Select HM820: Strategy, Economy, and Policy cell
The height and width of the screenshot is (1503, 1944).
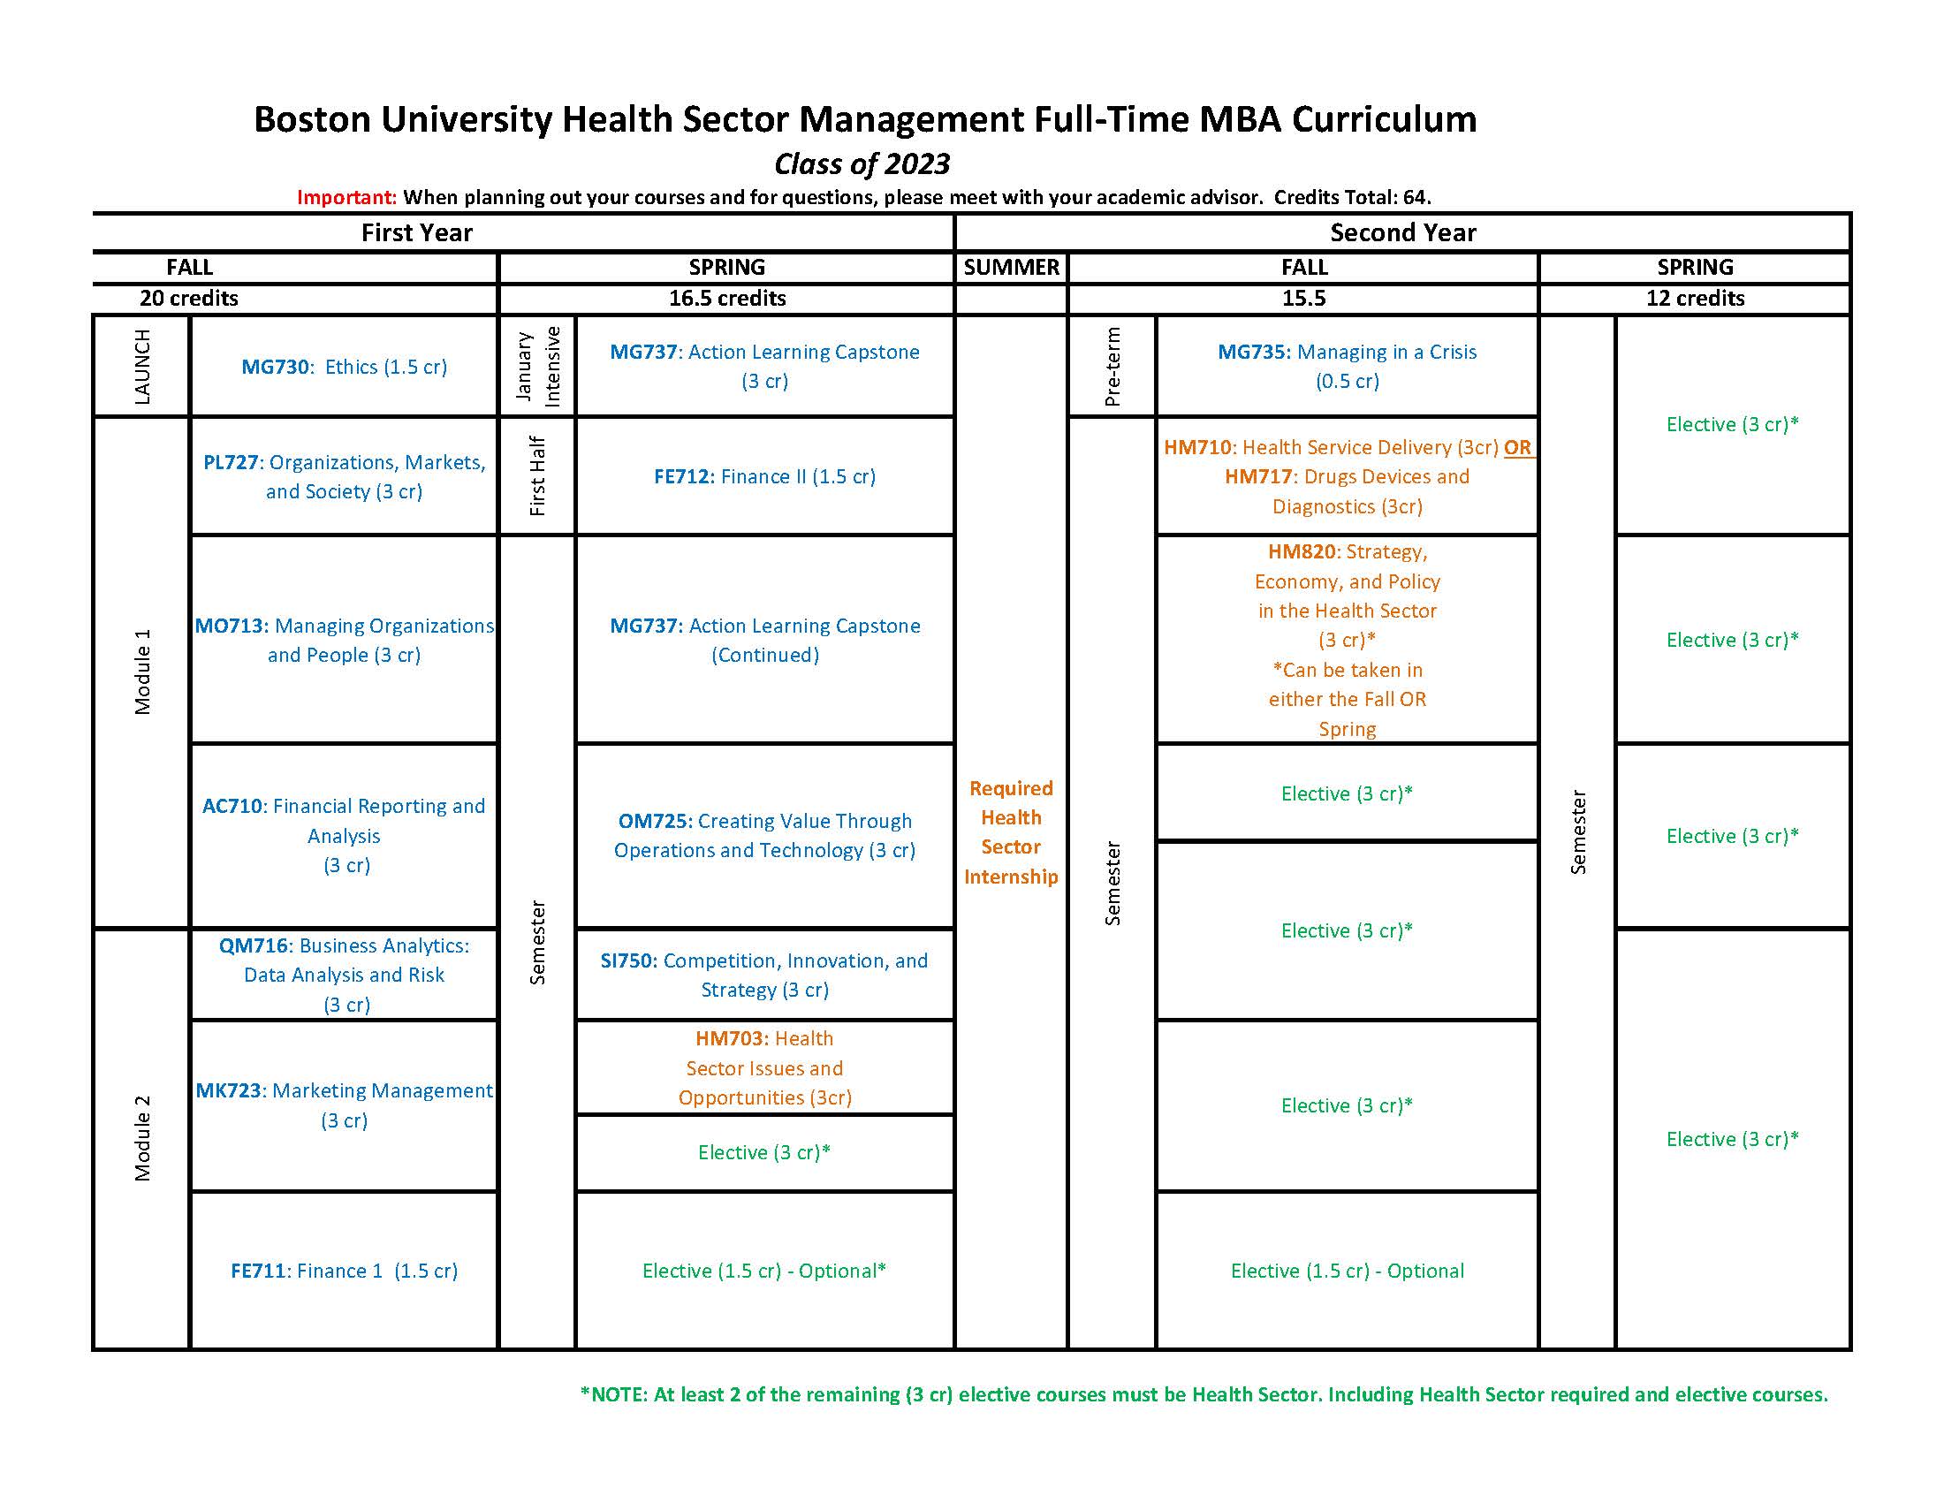[x=1347, y=640]
